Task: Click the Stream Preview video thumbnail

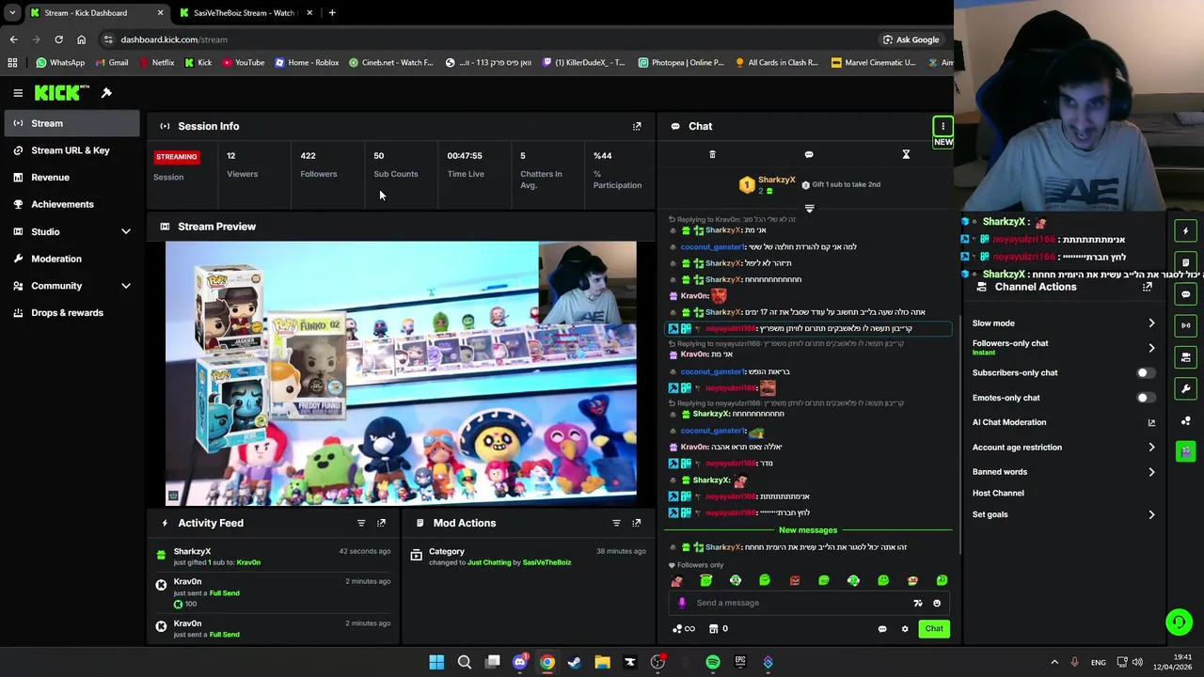Action: click(401, 373)
